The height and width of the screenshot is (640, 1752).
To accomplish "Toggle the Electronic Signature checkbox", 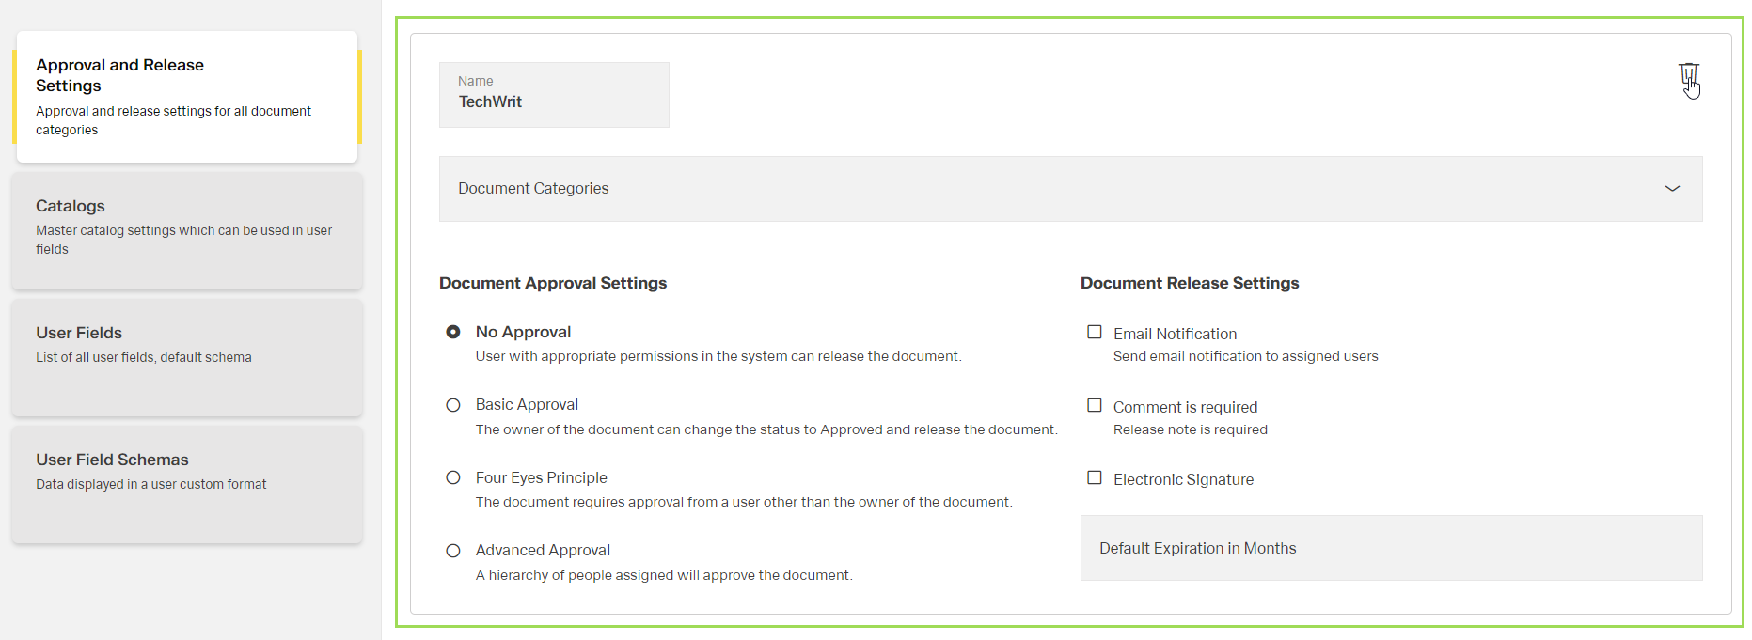I will tap(1095, 477).
